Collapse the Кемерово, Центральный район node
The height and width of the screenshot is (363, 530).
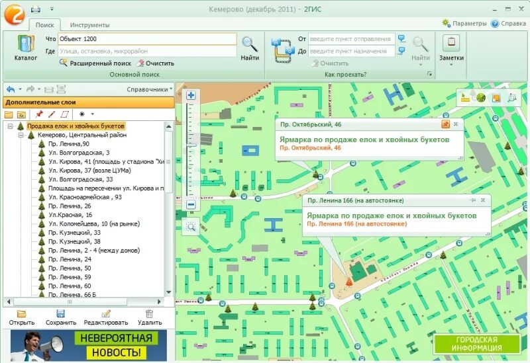21,135
